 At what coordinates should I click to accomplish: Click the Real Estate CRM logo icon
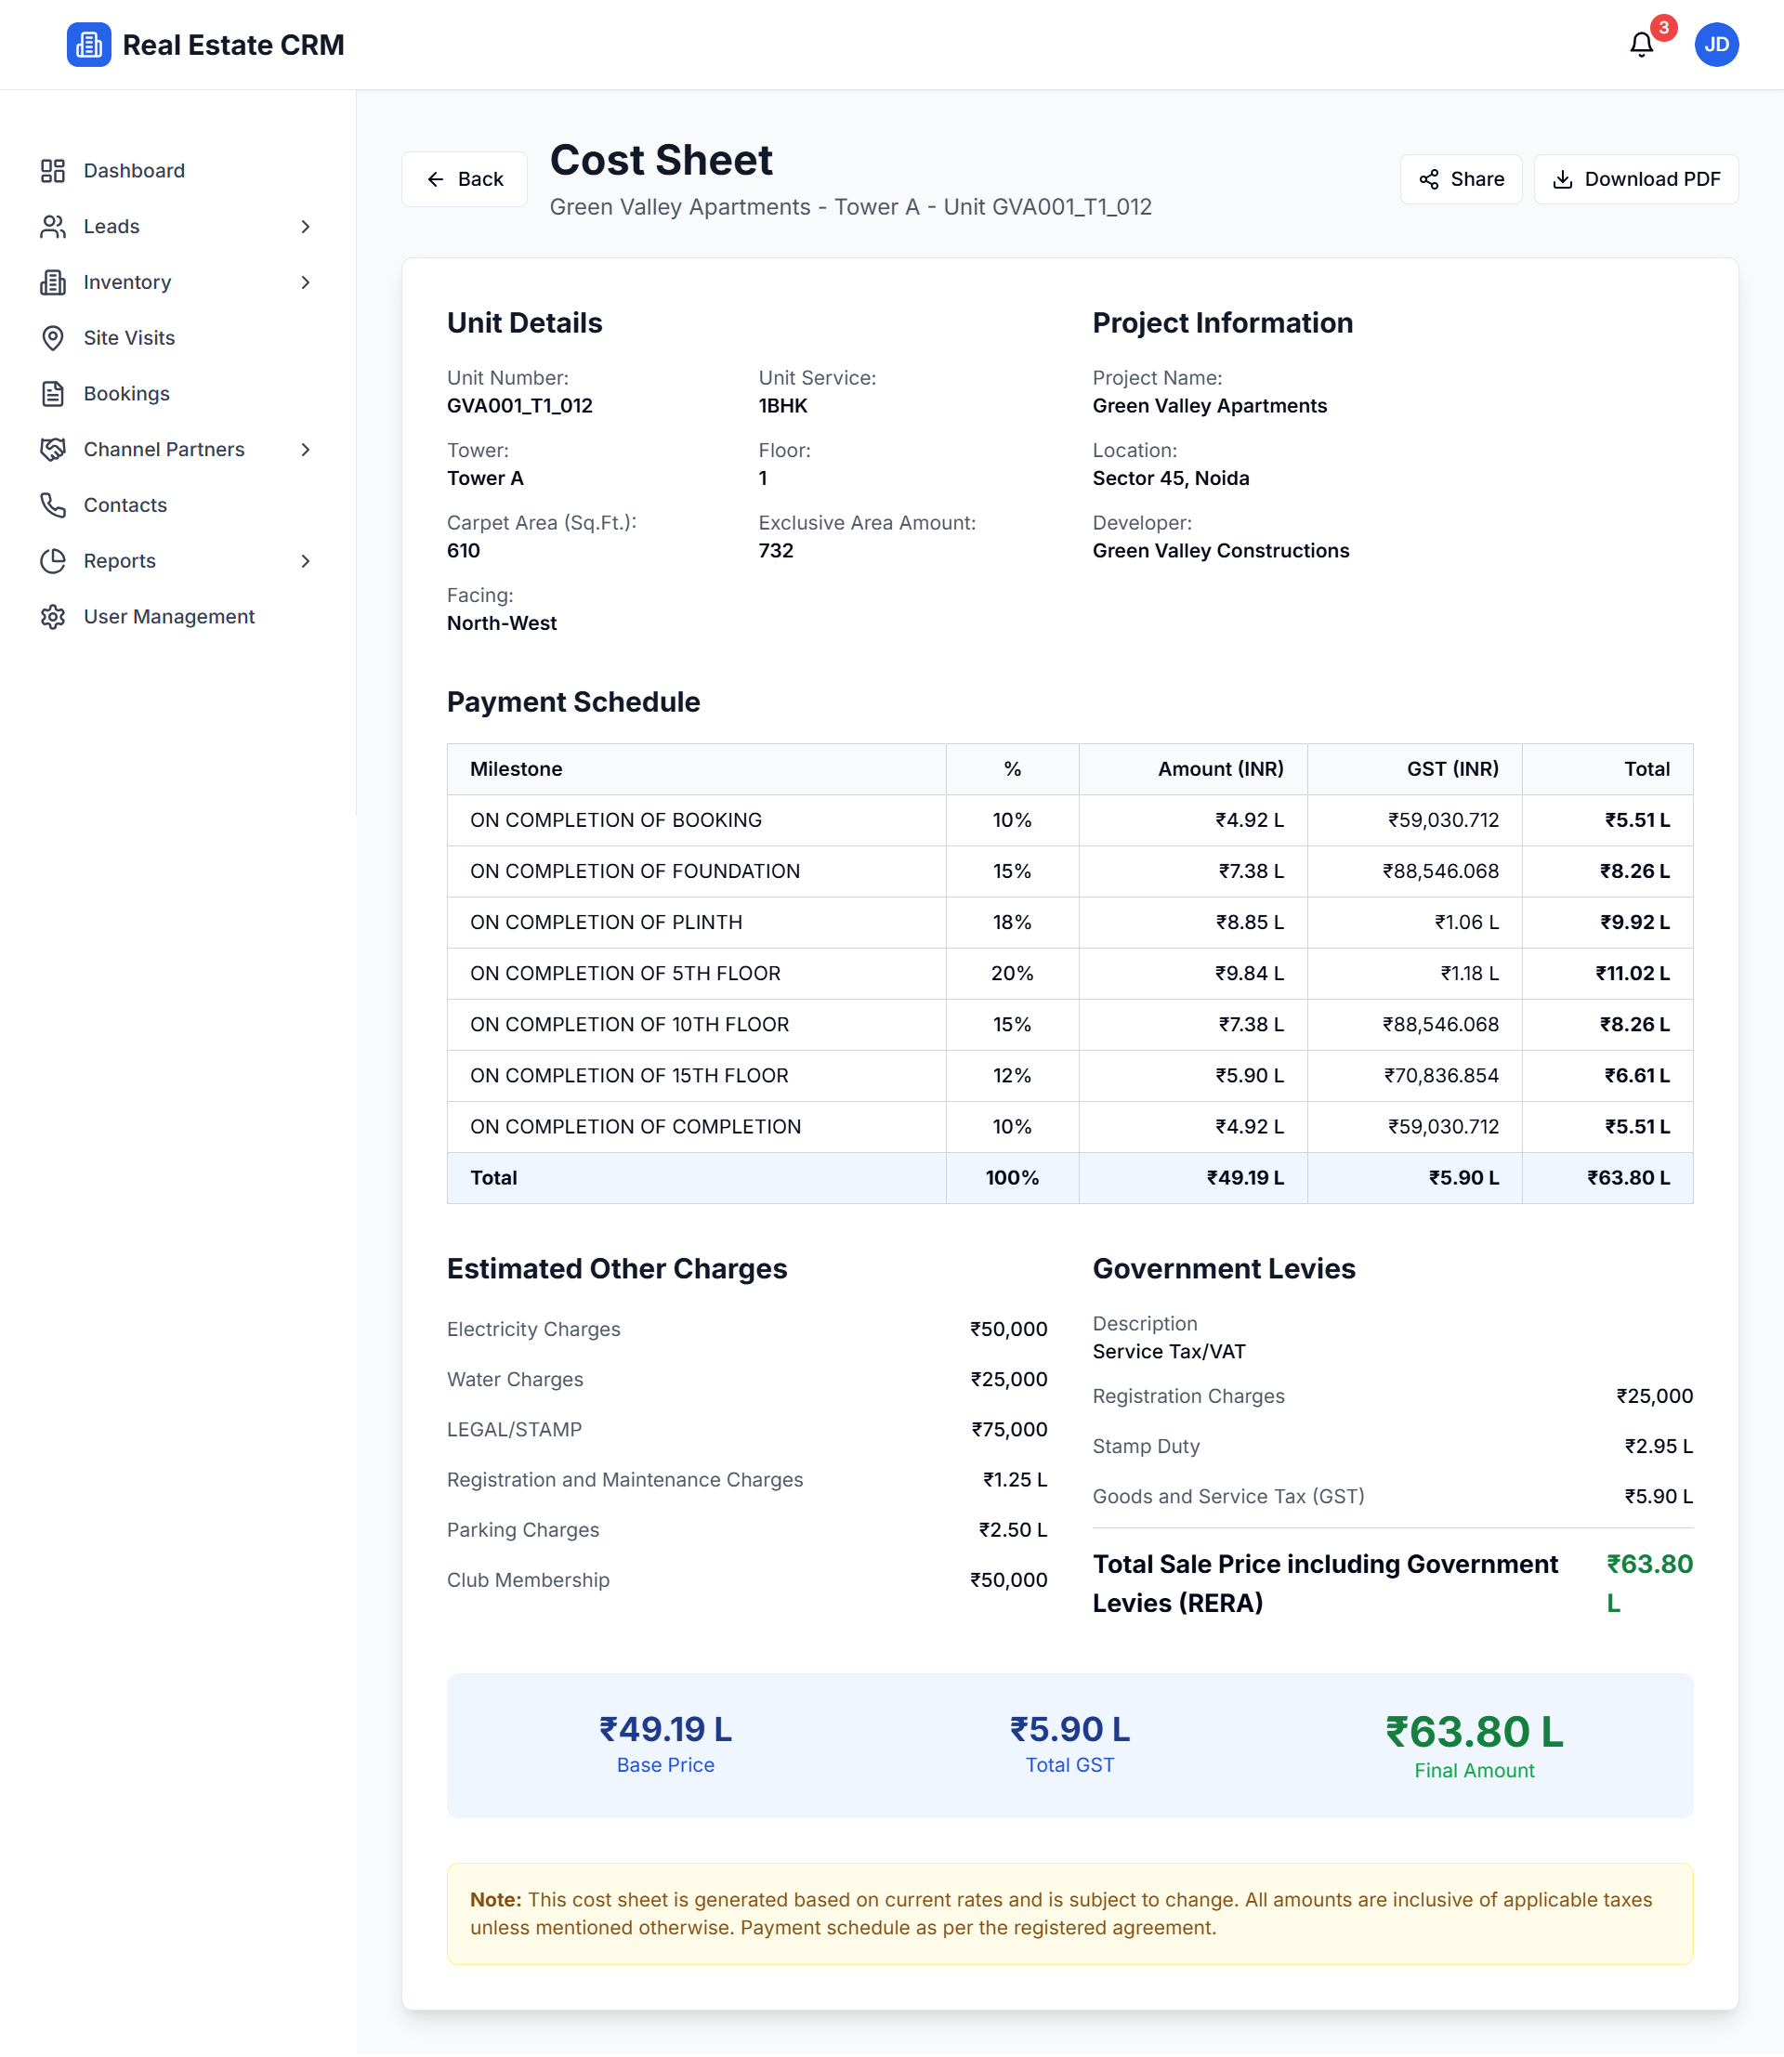[88, 45]
